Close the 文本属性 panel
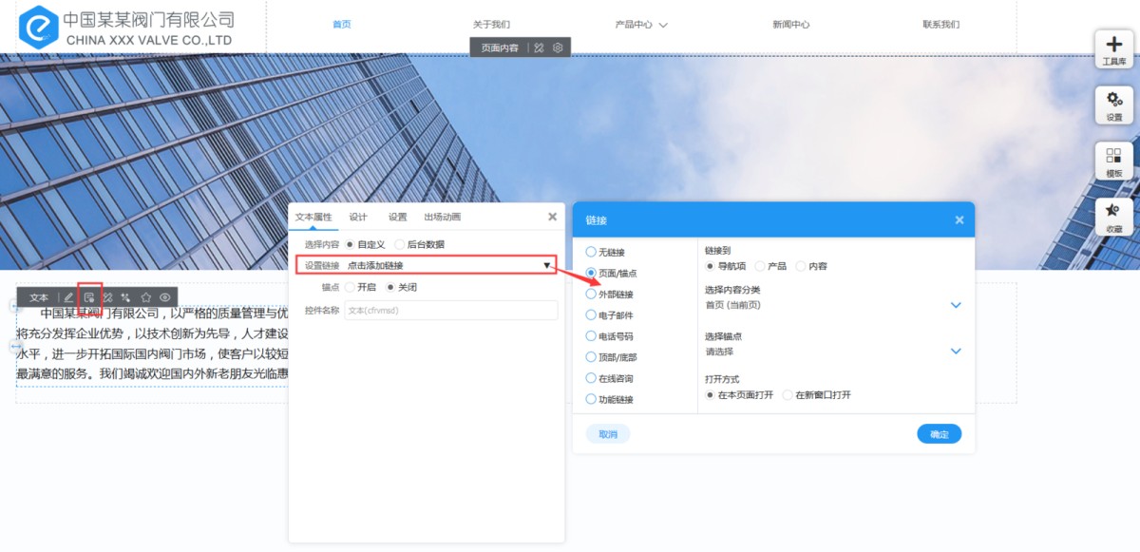The image size is (1140, 552). click(553, 217)
